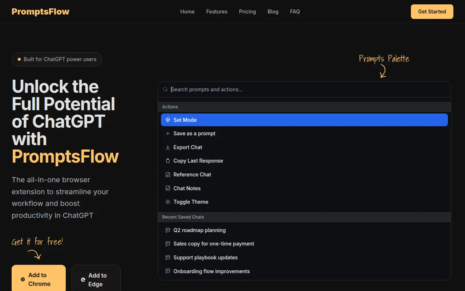Open the Blog link in the navigation
This screenshot has width=465, height=291.
click(x=273, y=12)
